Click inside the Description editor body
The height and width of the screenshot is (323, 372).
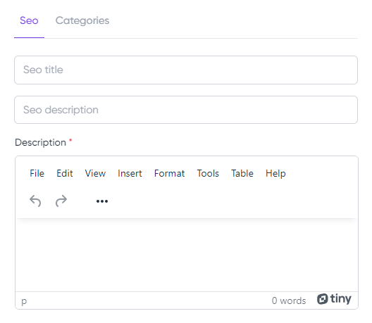tap(187, 255)
